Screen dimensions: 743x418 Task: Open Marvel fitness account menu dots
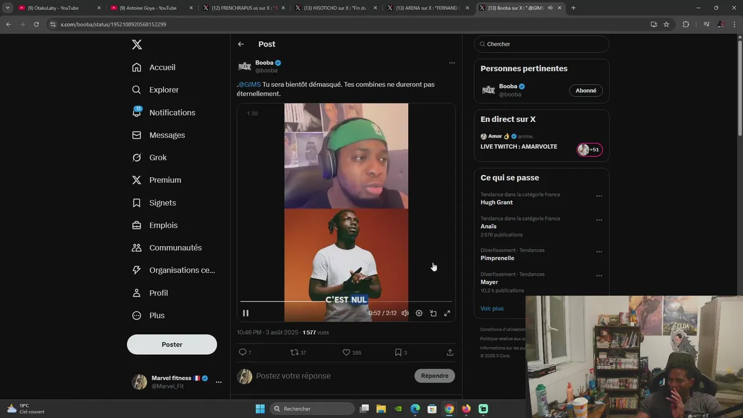coord(219,382)
